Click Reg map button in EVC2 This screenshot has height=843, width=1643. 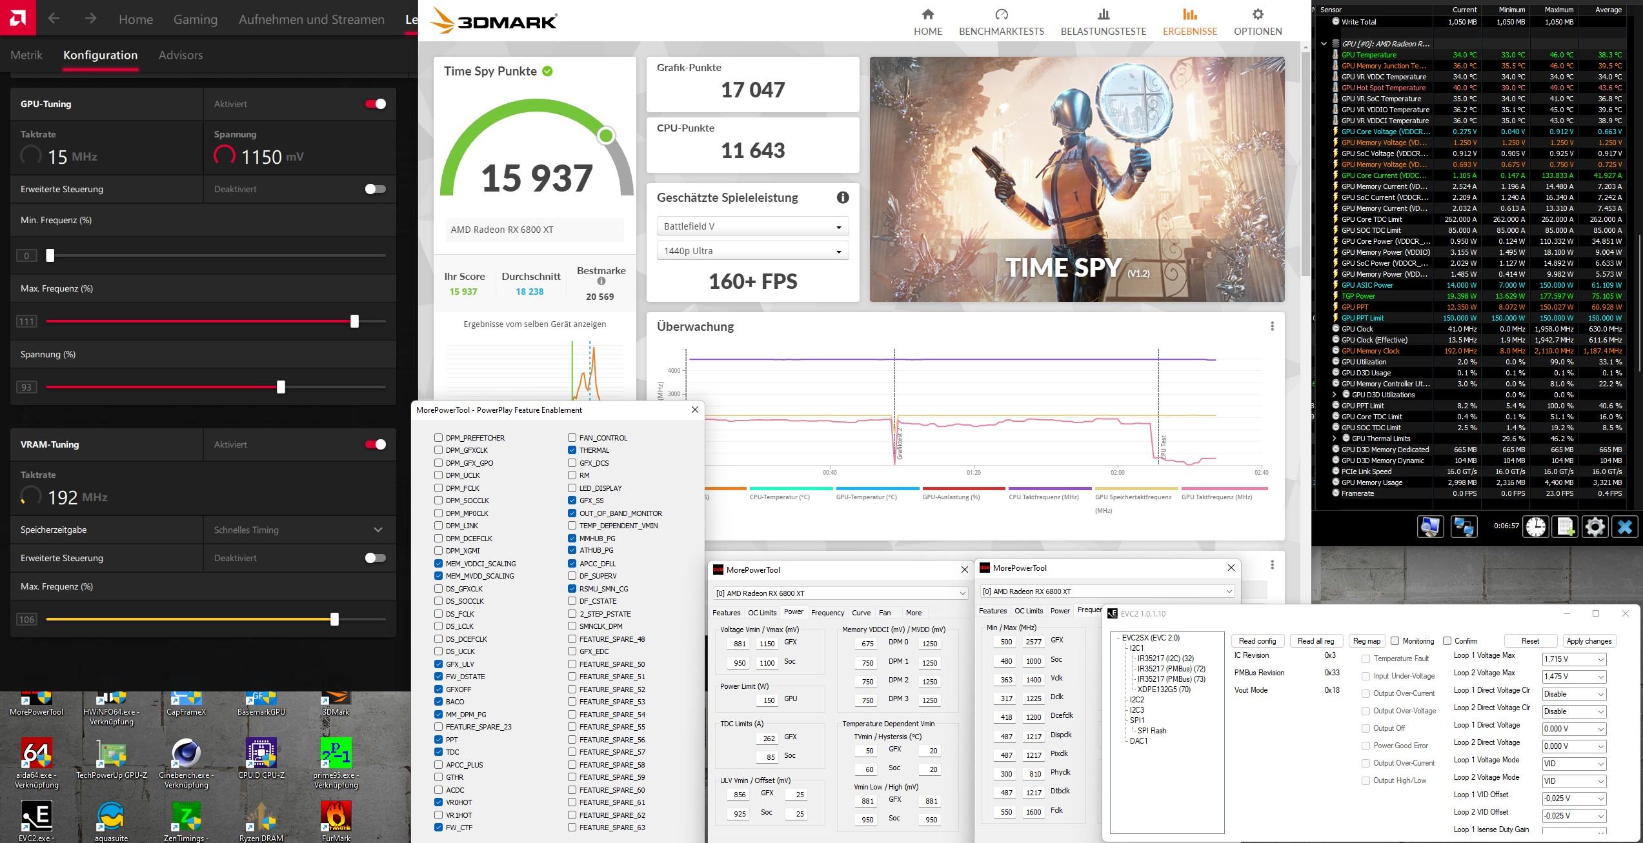point(1366,640)
